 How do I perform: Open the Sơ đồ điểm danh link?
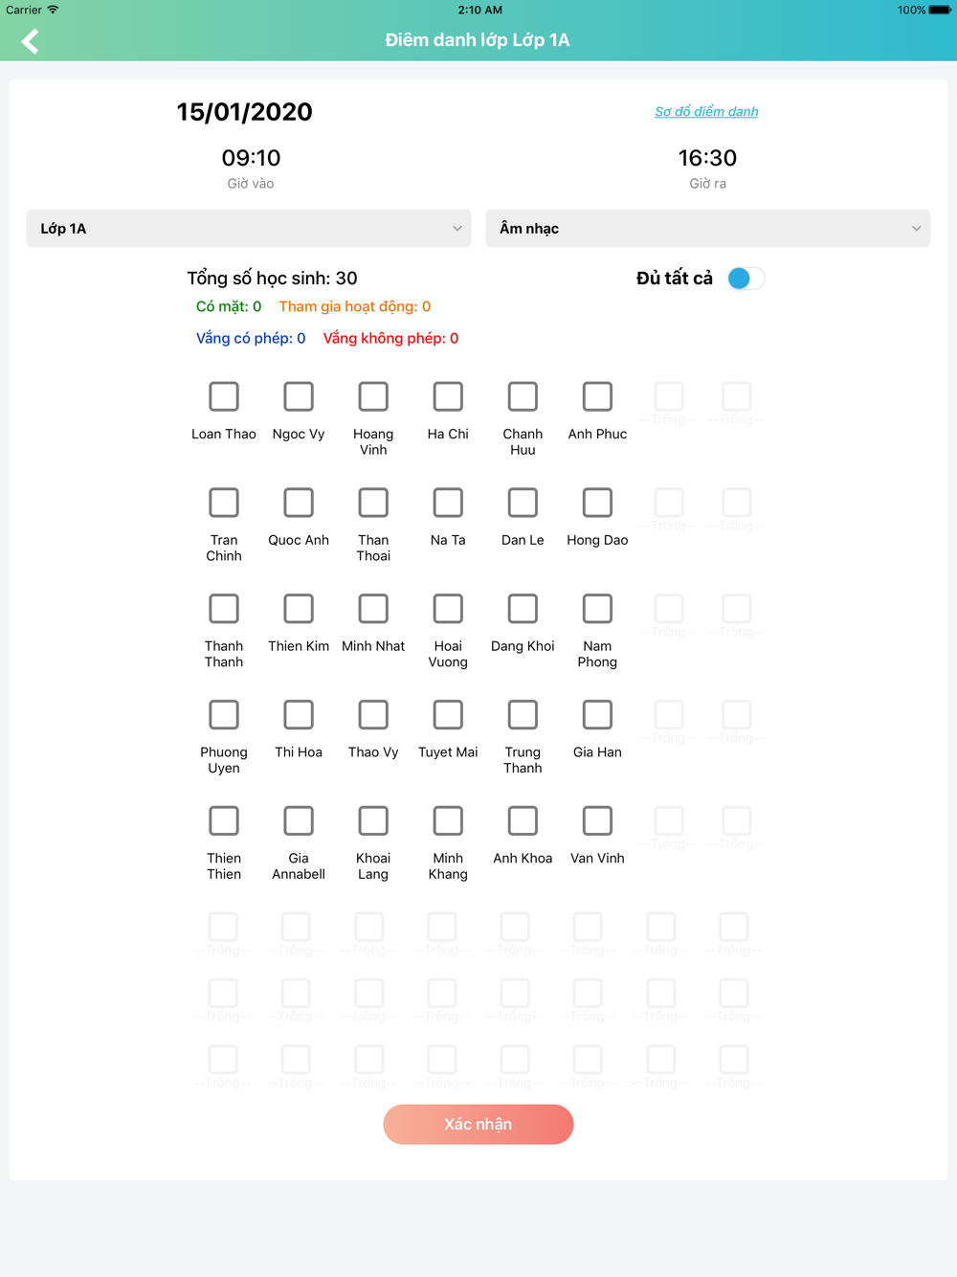click(706, 112)
